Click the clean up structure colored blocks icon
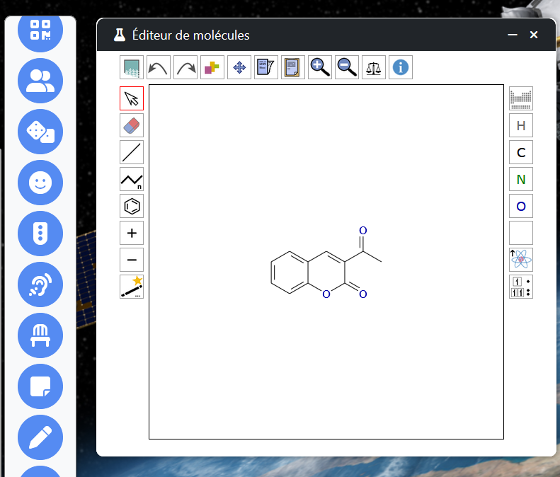The image size is (560, 477). 212,67
